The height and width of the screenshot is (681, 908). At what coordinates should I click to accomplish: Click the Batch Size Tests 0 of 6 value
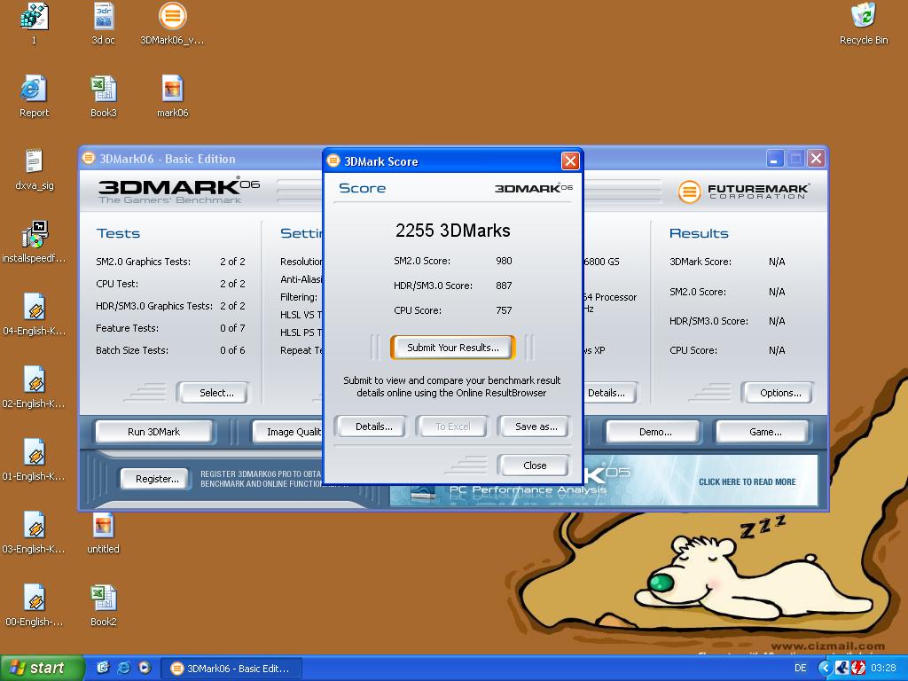[x=232, y=350]
